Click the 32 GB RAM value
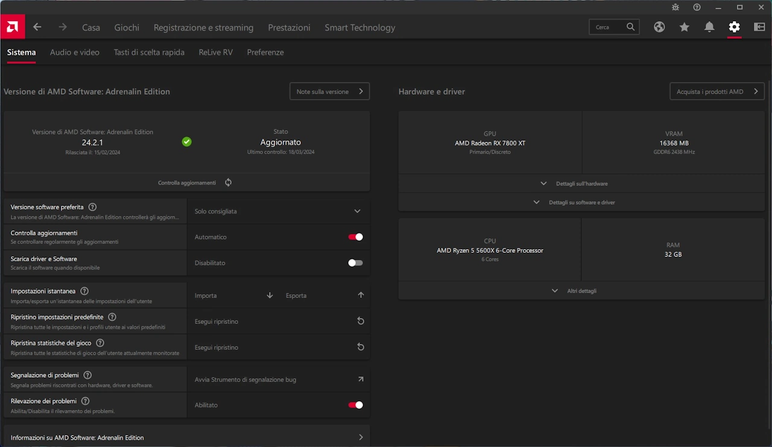772x447 pixels. pos(673,255)
